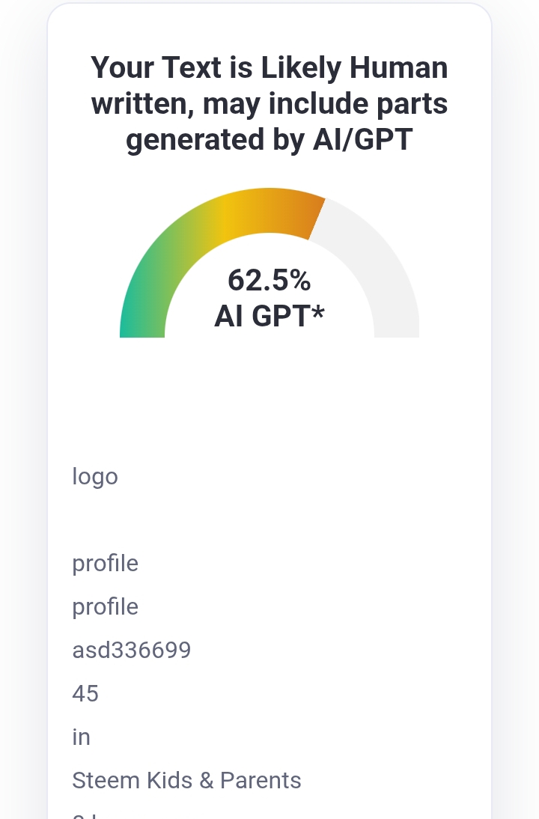Viewport: 539px width, 819px height.
Task: Click the "generated by AI/GPT" heading line
Action: coord(269,139)
